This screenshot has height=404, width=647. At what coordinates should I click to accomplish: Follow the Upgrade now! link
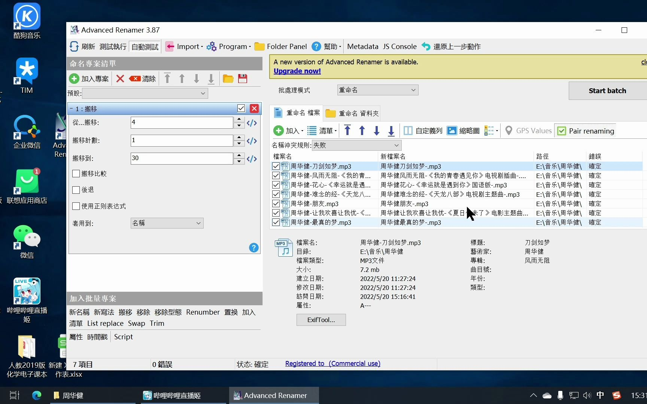(x=297, y=71)
